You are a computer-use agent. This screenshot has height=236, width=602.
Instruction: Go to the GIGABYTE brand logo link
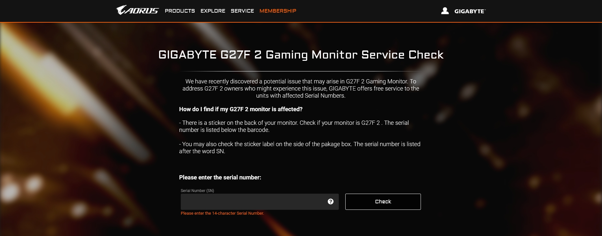[x=470, y=11]
